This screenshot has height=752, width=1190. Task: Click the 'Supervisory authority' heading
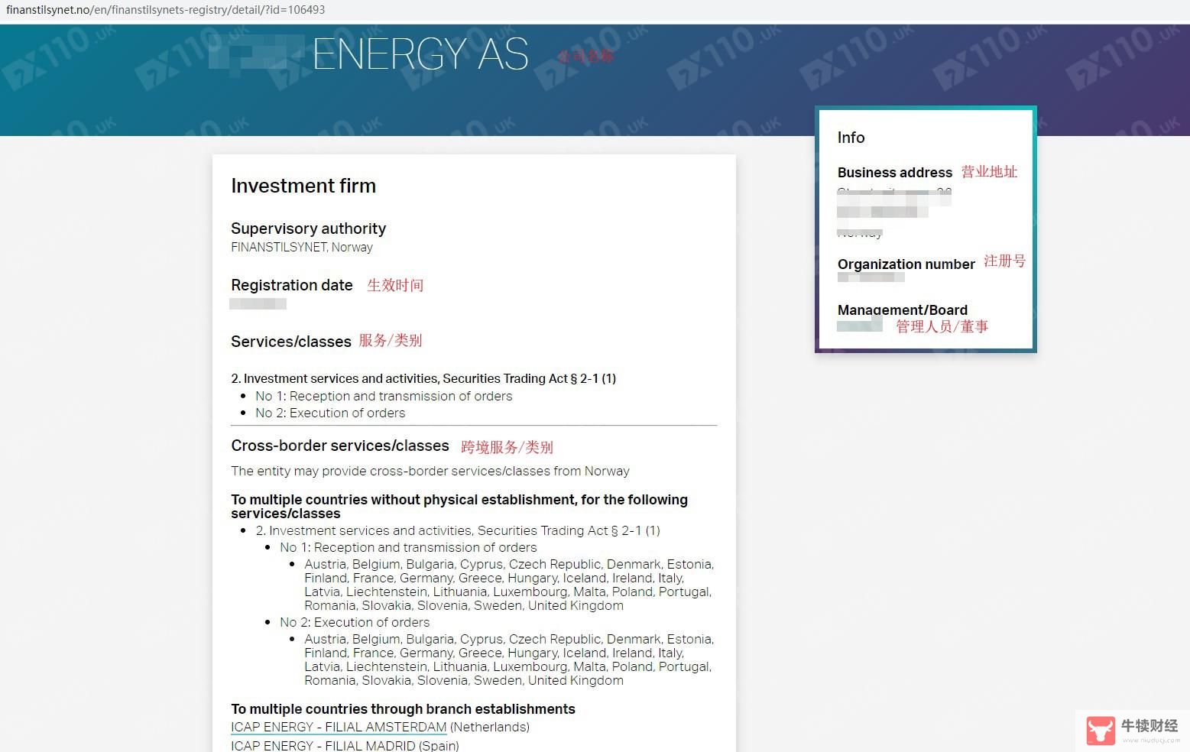(x=308, y=229)
